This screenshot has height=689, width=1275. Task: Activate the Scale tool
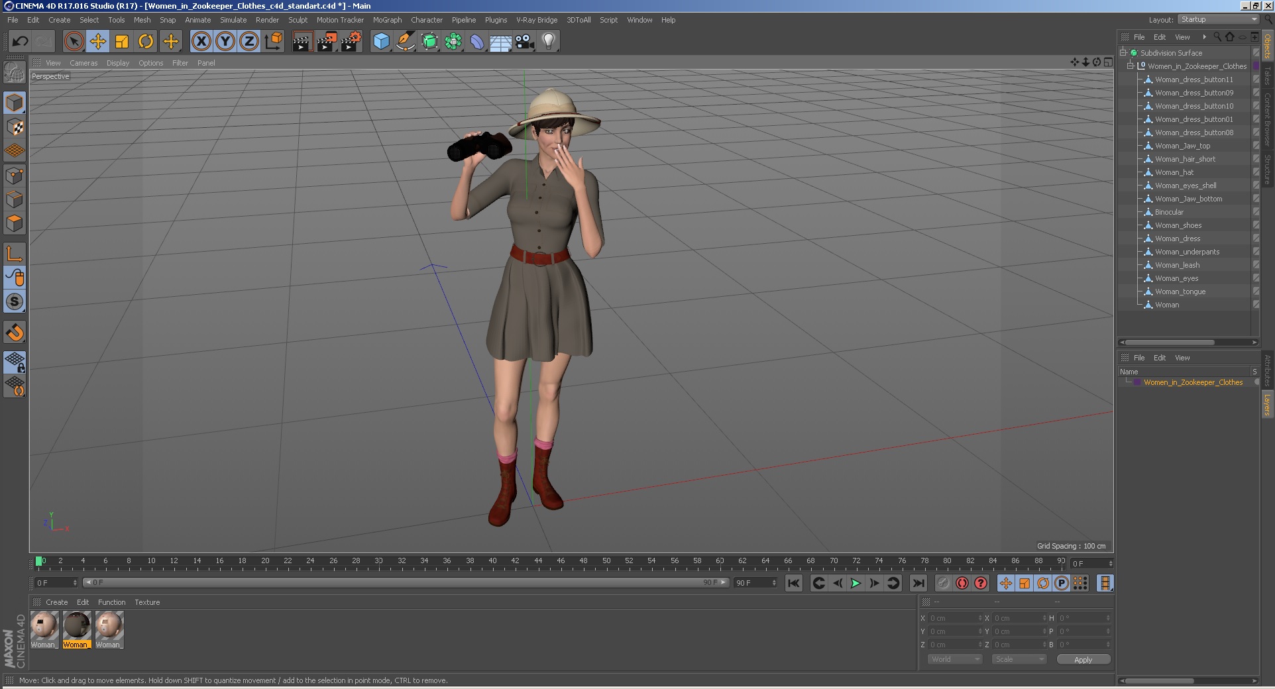tap(122, 42)
